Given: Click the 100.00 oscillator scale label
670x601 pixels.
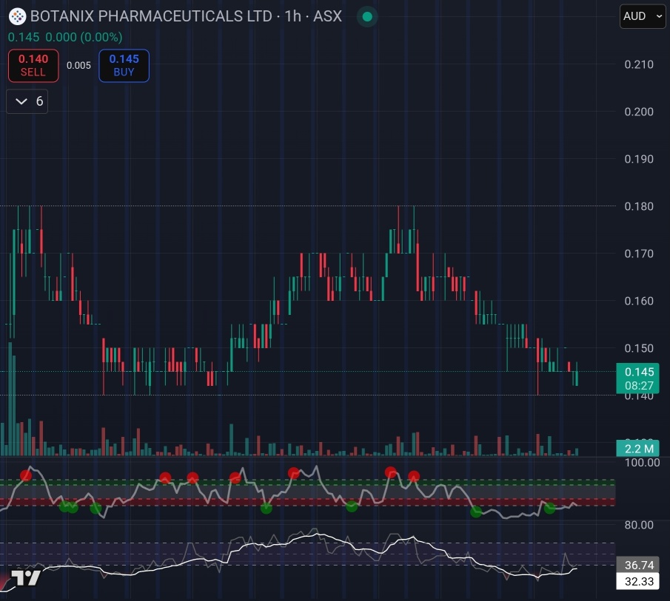Looking at the screenshot, I should pos(642,463).
